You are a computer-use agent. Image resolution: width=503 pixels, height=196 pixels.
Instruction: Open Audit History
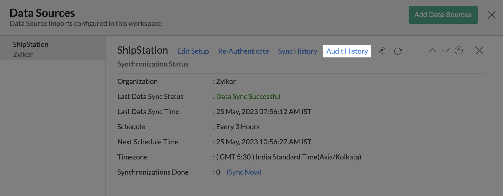(347, 51)
